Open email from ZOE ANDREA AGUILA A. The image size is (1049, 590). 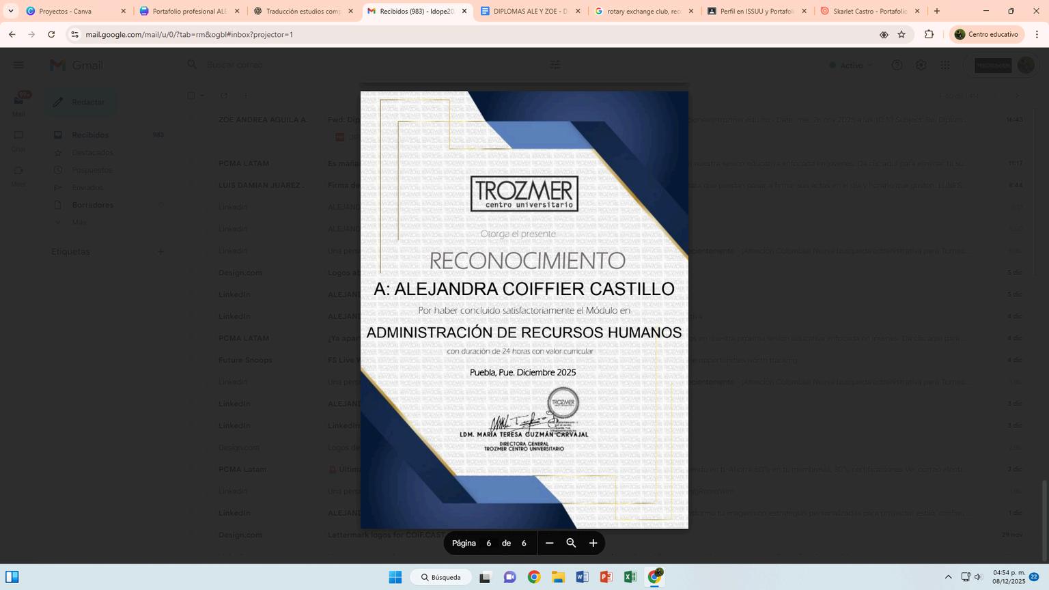607,120
